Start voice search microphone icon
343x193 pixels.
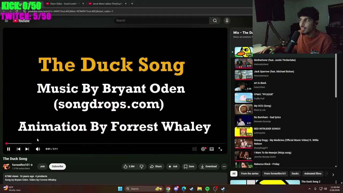coord(227,21)
